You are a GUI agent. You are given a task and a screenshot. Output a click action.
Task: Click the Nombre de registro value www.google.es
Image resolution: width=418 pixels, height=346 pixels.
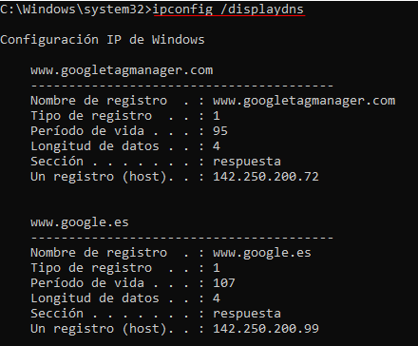[x=262, y=253]
